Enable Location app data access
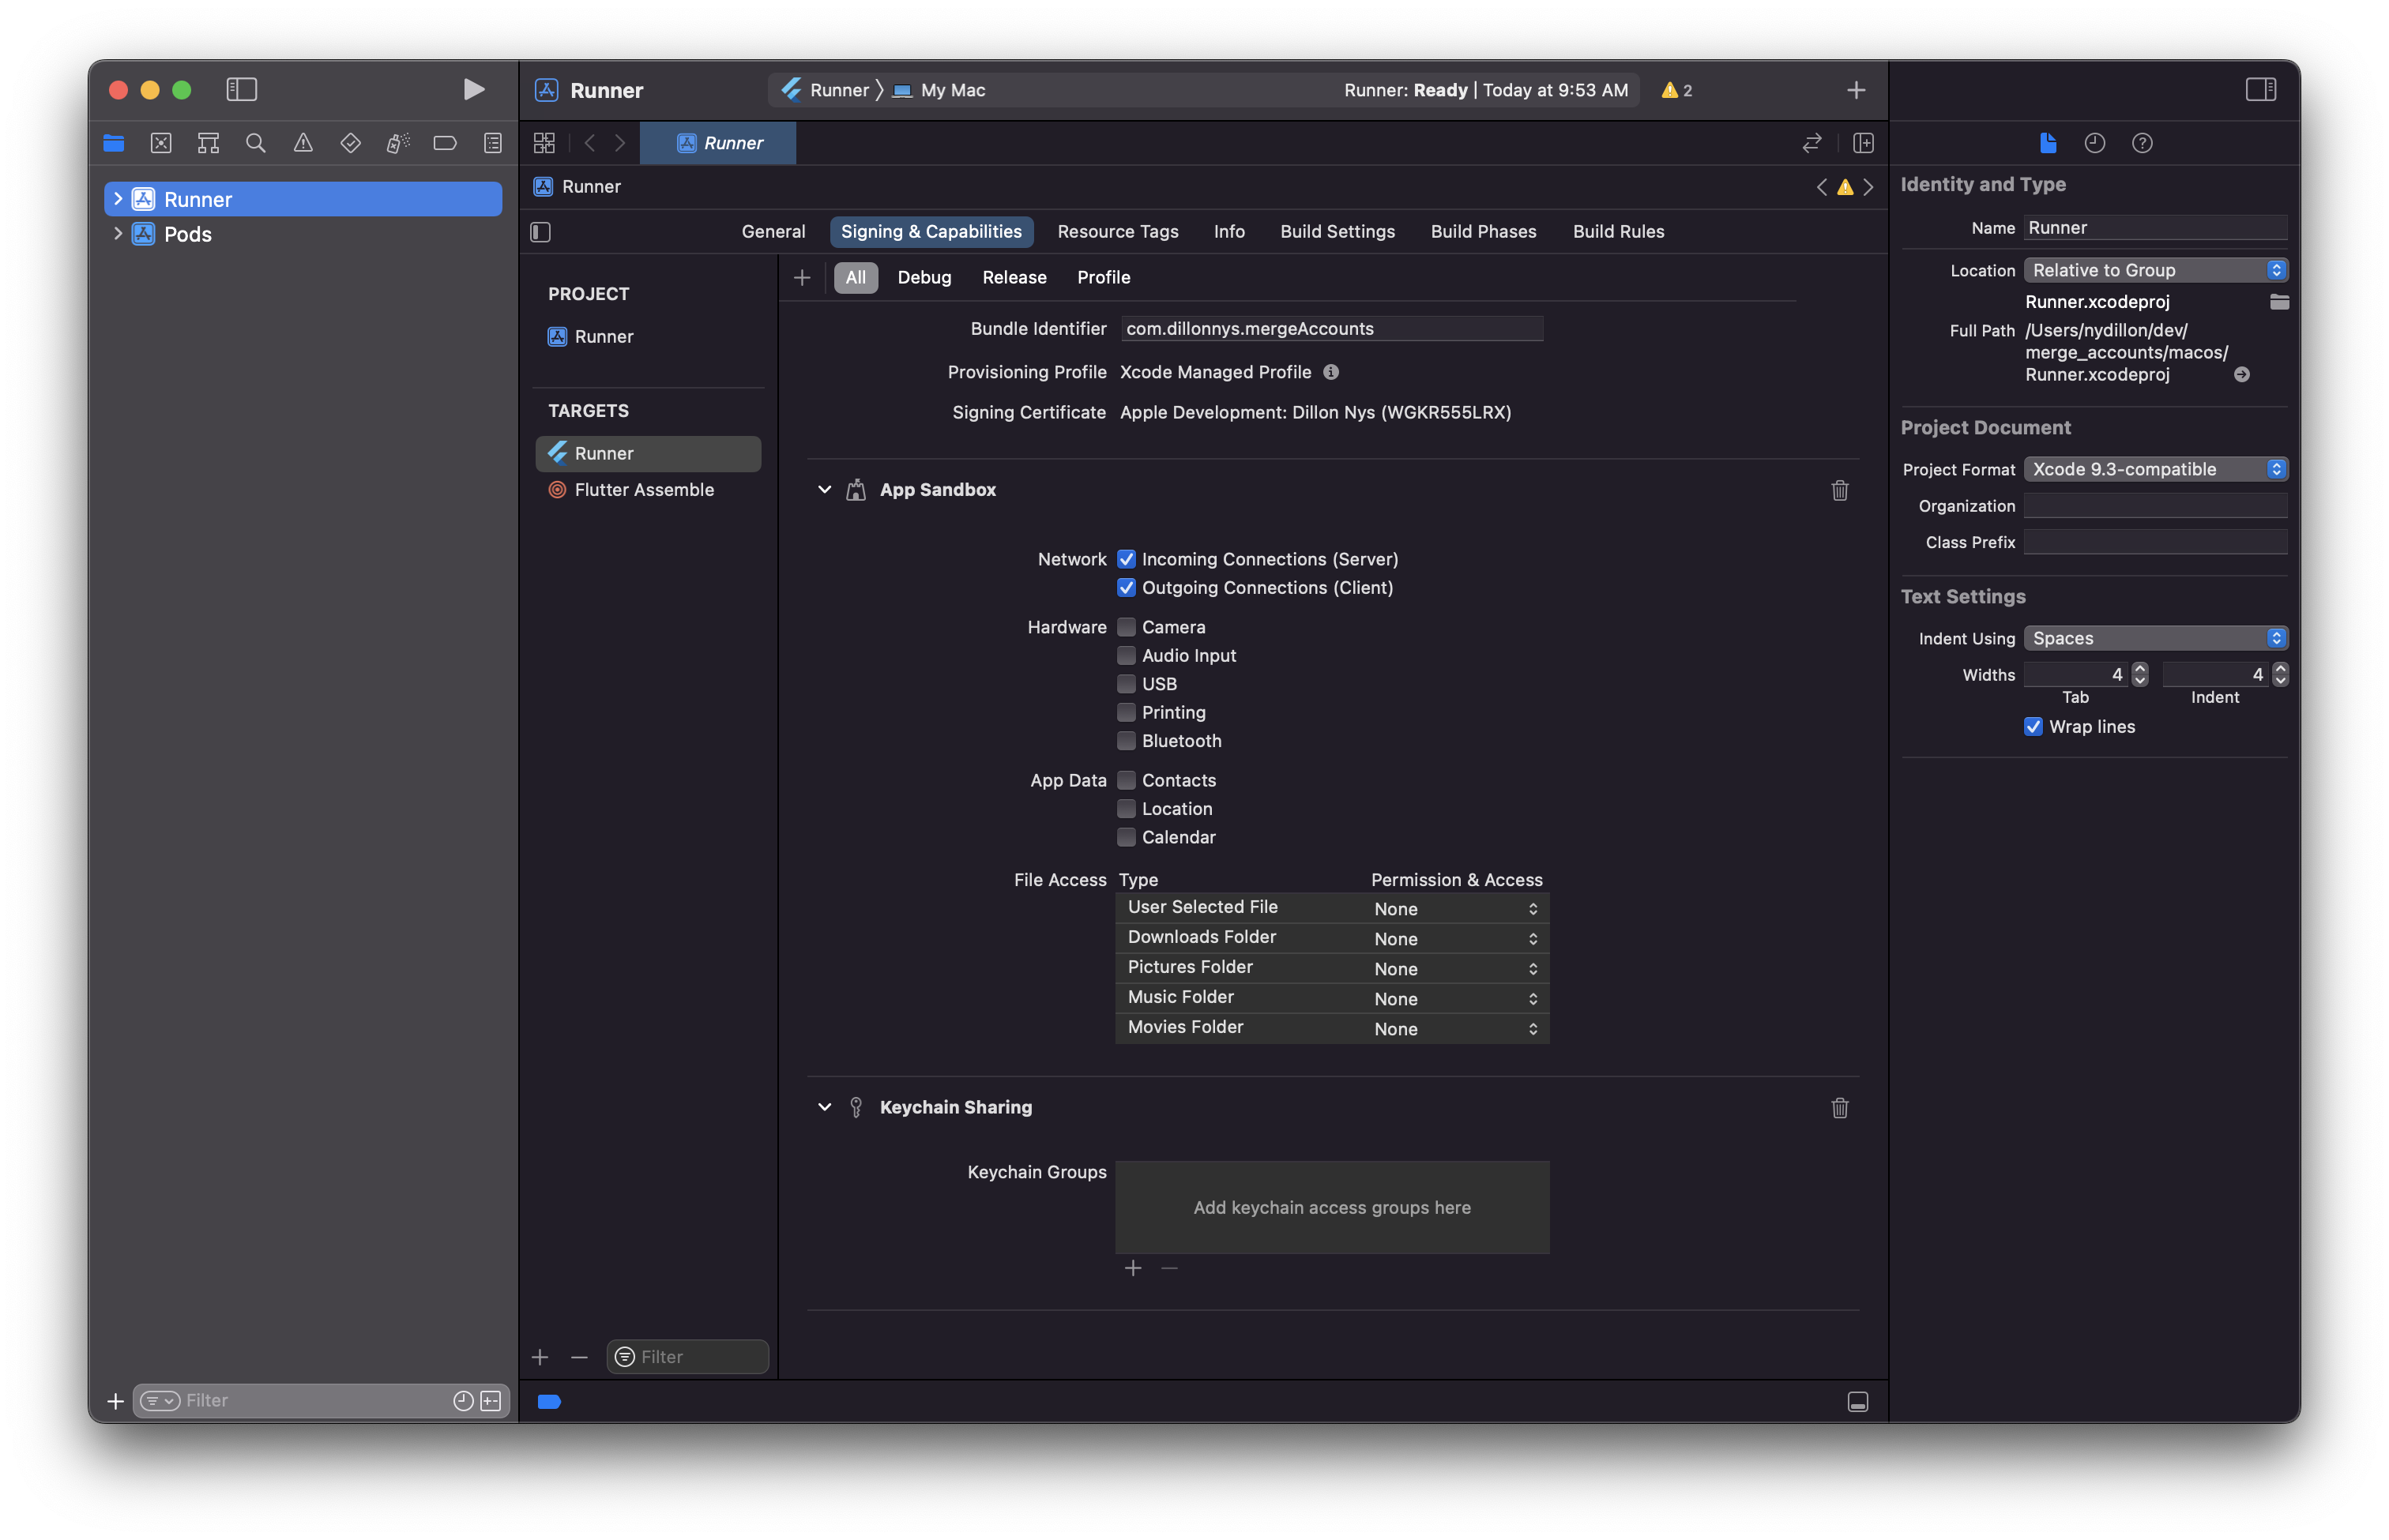The width and height of the screenshot is (2389, 1540). pyautogui.click(x=1127, y=809)
